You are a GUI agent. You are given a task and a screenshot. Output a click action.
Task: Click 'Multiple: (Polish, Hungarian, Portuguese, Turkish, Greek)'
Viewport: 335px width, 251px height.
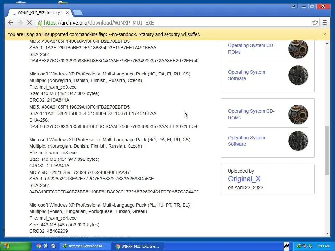coord(88,211)
